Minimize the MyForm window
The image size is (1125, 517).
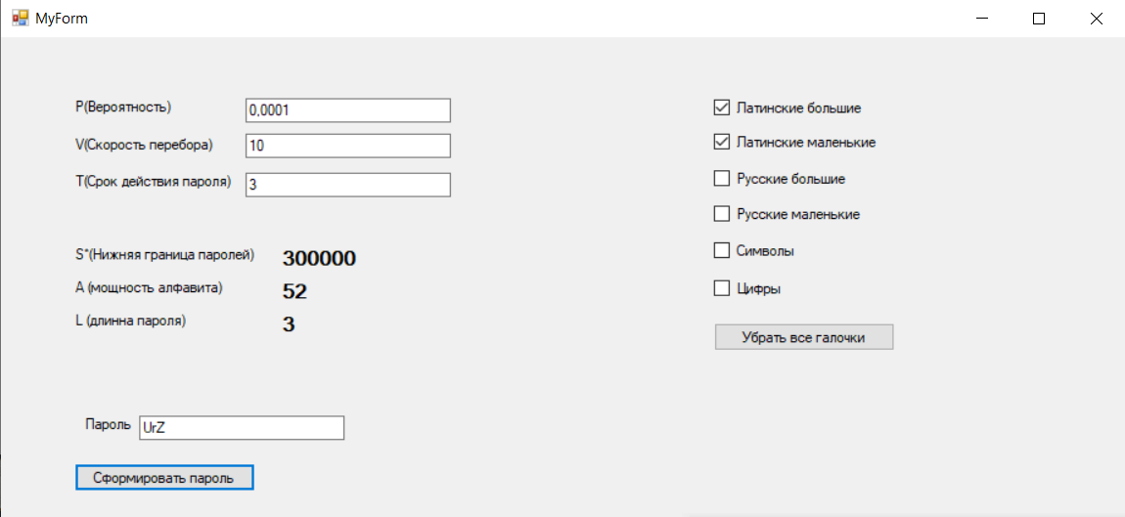(x=982, y=19)
